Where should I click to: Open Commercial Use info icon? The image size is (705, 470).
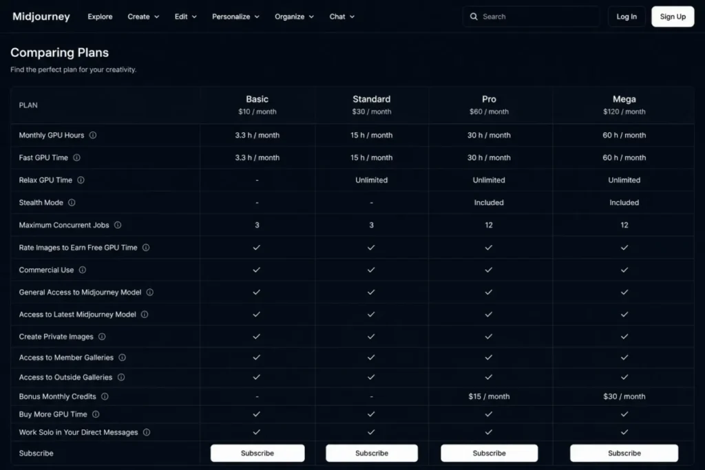(83, 270)
